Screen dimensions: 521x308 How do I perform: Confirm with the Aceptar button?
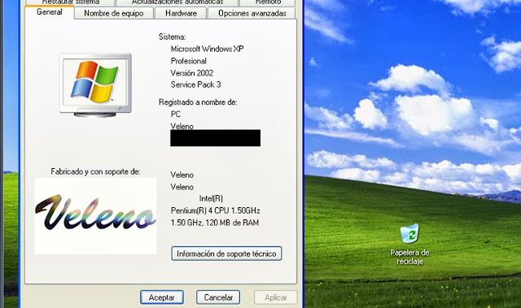162,297
